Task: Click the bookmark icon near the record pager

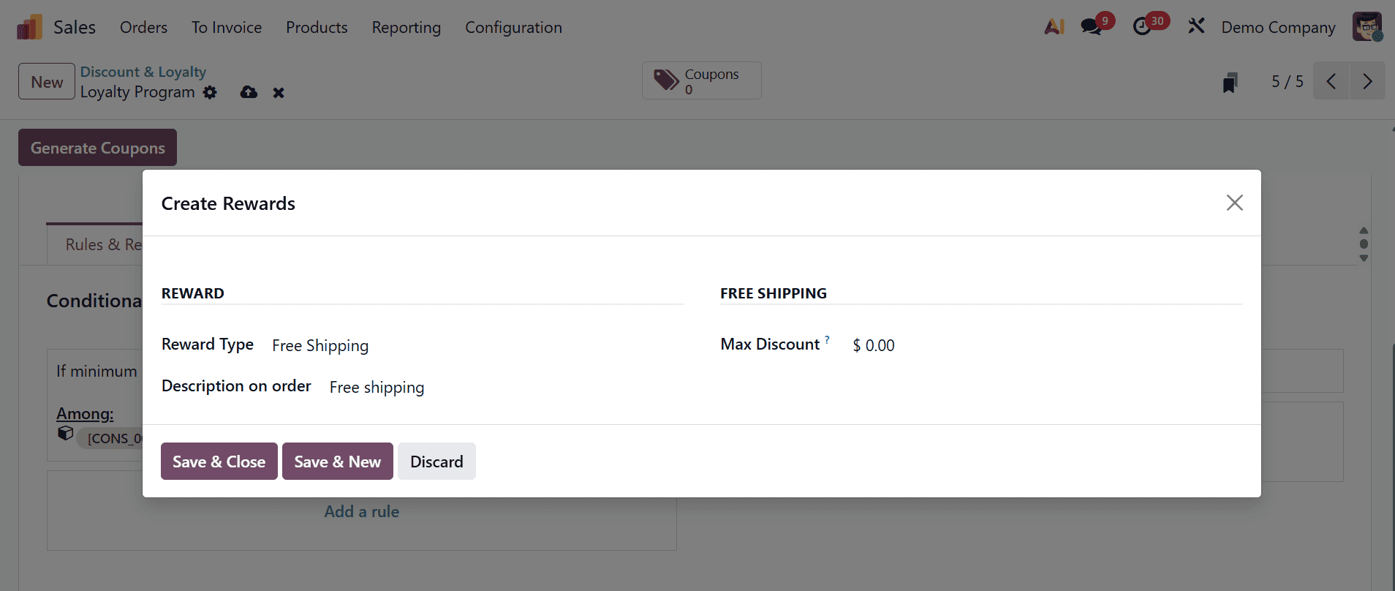Action: coord(1230,82)
